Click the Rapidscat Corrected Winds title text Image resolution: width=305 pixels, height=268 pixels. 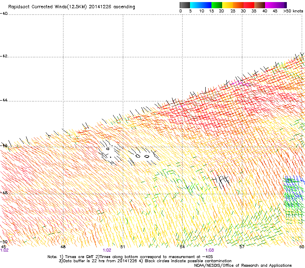pos(72,7)
